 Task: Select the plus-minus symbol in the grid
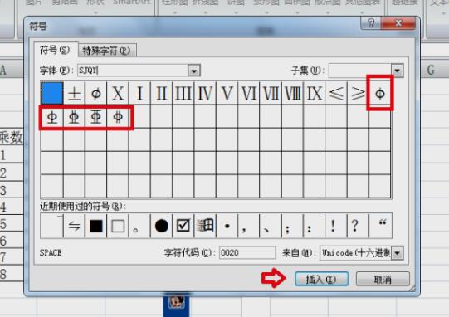(74, 93)
